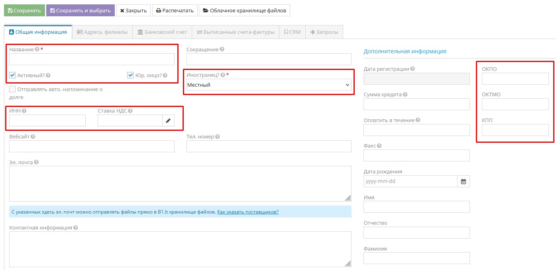
Task: Click the help icon next to Название
Action: pos(37,49)
